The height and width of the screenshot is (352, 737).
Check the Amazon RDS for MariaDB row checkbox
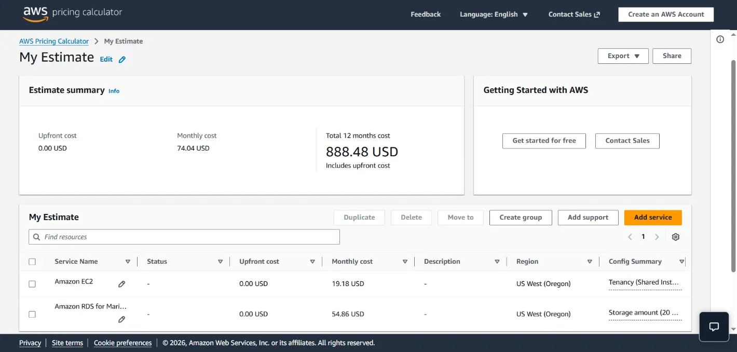click(x=32, y=314)
